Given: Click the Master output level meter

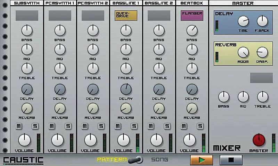Looking at the screenshot, I should point(273,143).
